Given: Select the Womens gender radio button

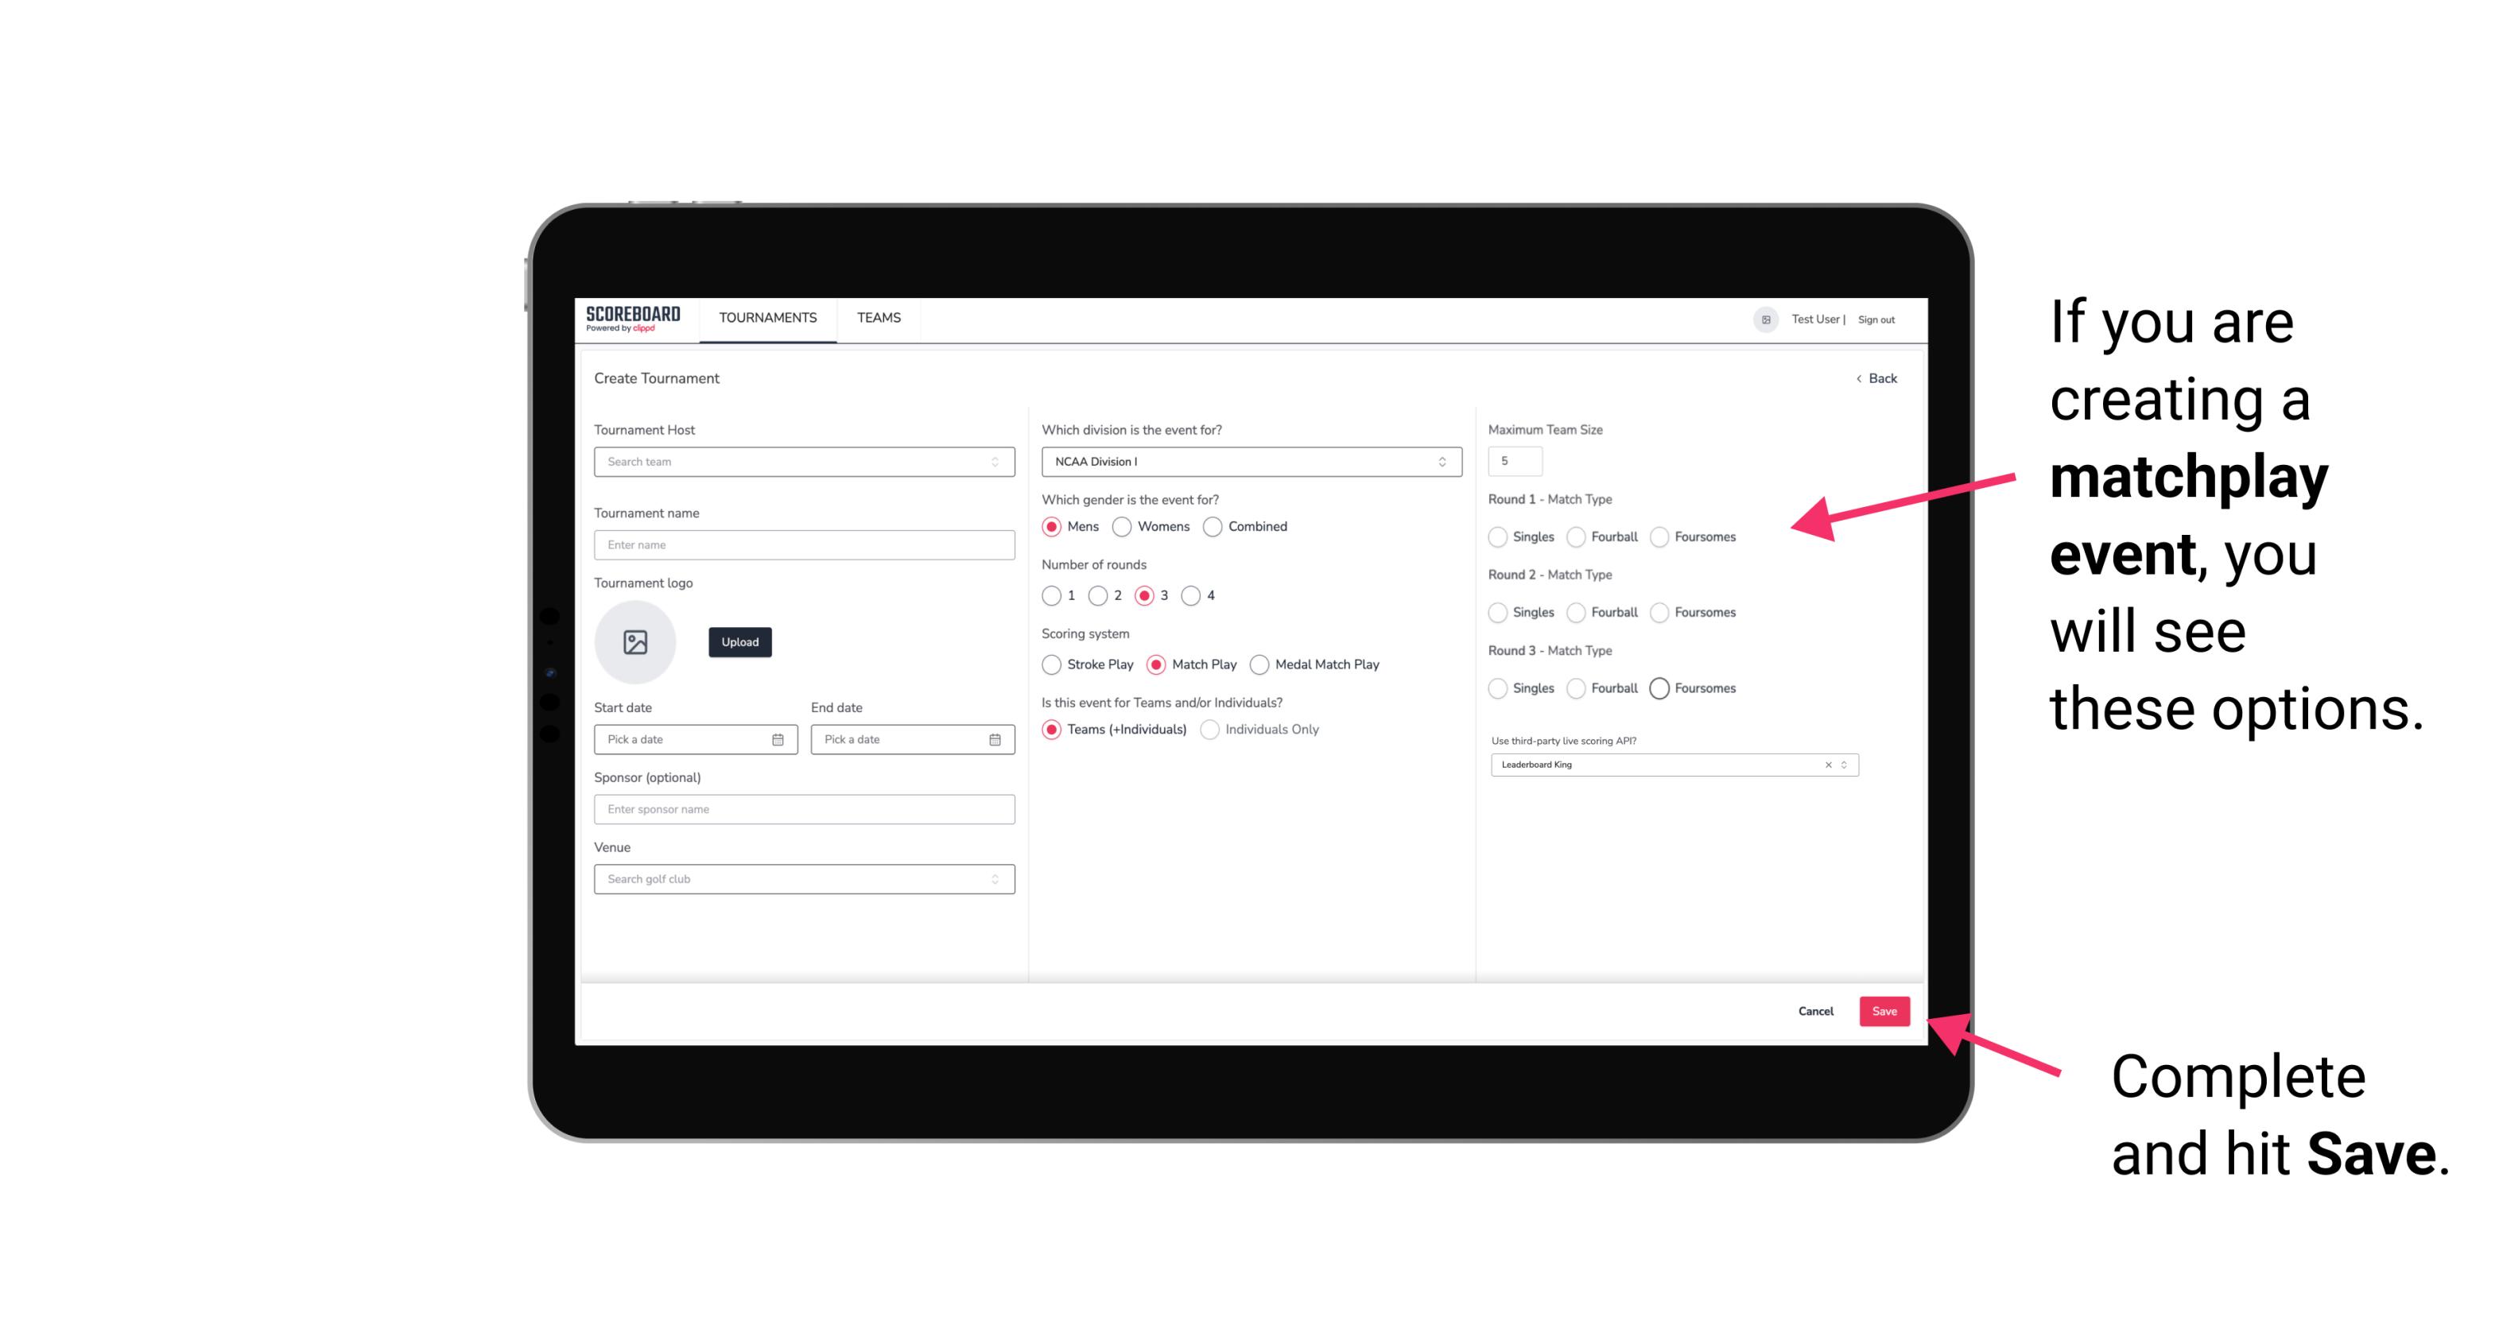Looking at the screenshot, I should 1122,526.
